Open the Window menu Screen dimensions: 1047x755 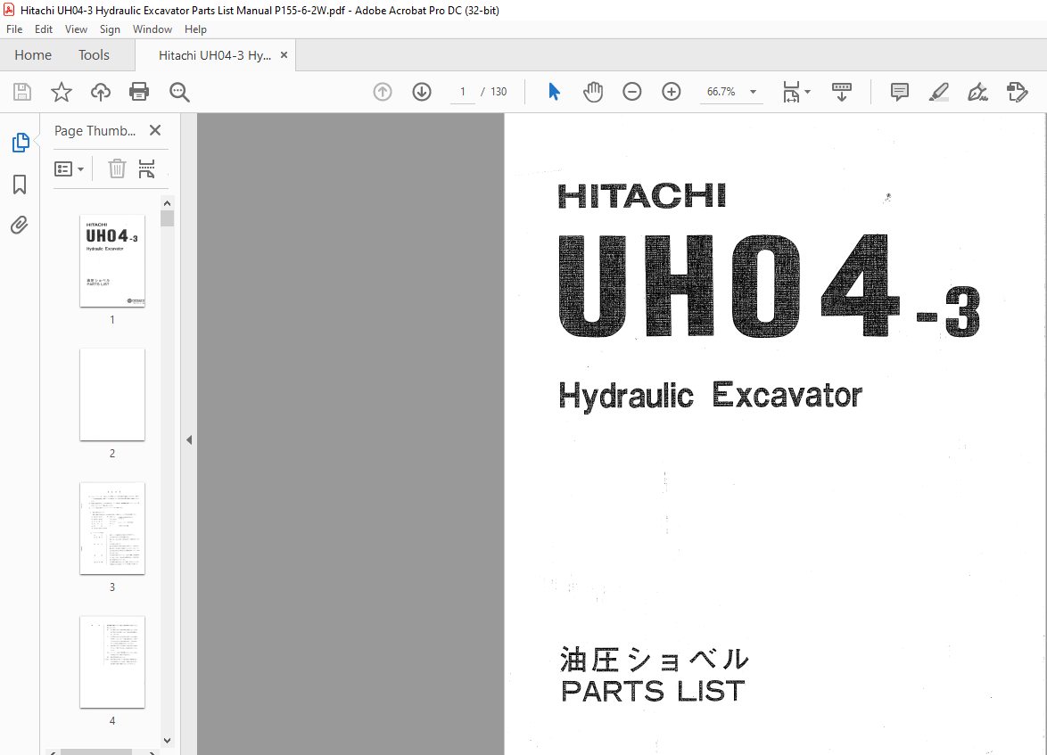[x=153, y=29]
